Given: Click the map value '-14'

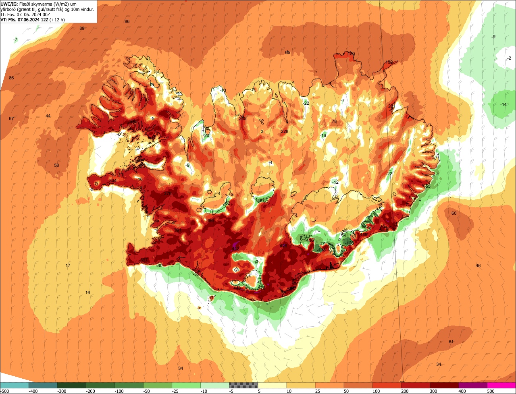Looking at the screenshot, I should click(504, 105).
